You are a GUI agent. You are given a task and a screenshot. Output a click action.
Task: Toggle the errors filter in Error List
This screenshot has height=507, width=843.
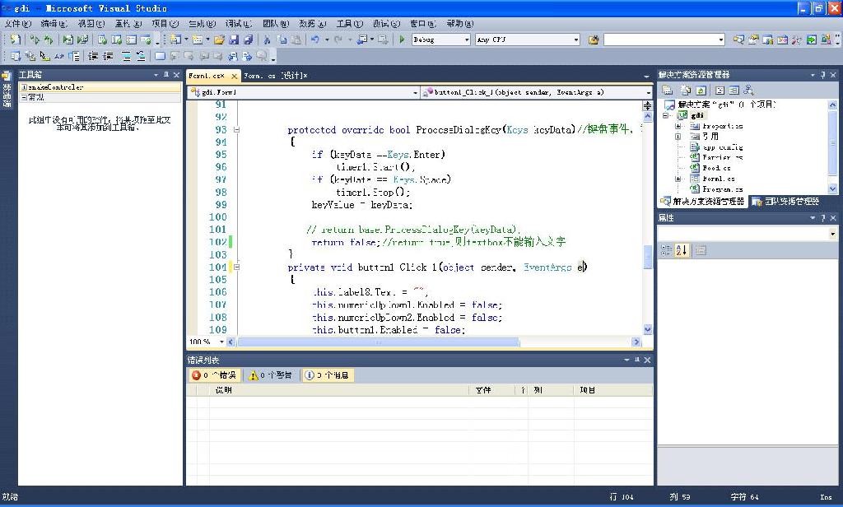[x=214, y=375]
